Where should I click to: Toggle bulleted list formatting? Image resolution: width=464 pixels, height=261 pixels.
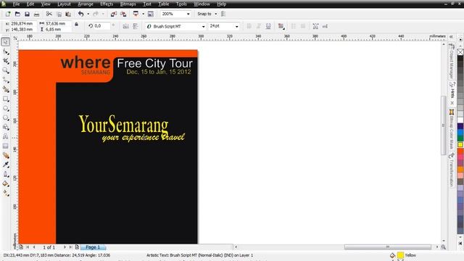coord(293,26)
